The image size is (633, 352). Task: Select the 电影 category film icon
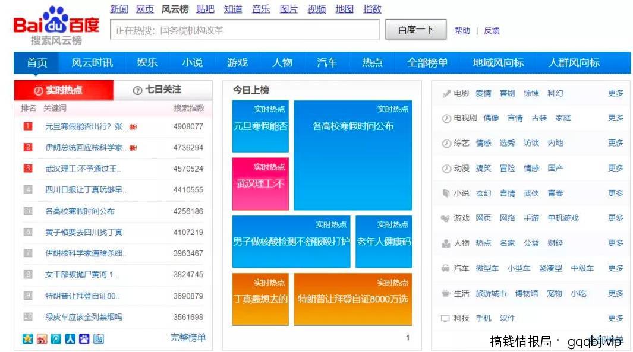coord(445,93)
